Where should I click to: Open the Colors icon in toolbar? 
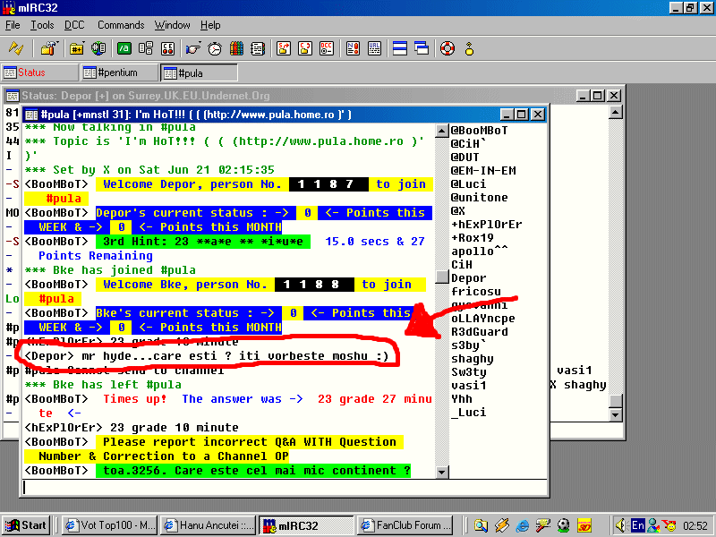click(x=236, y=48)
